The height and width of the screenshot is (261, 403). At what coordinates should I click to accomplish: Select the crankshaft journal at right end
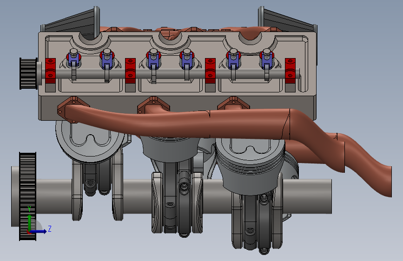click(307, 196)
